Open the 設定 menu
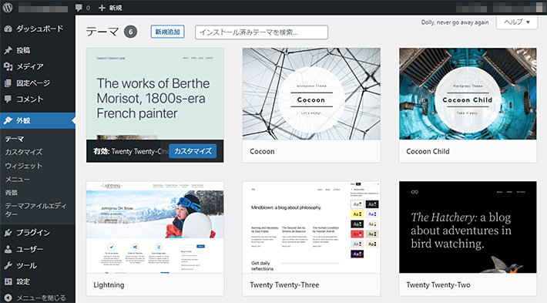 pos(38,281)
